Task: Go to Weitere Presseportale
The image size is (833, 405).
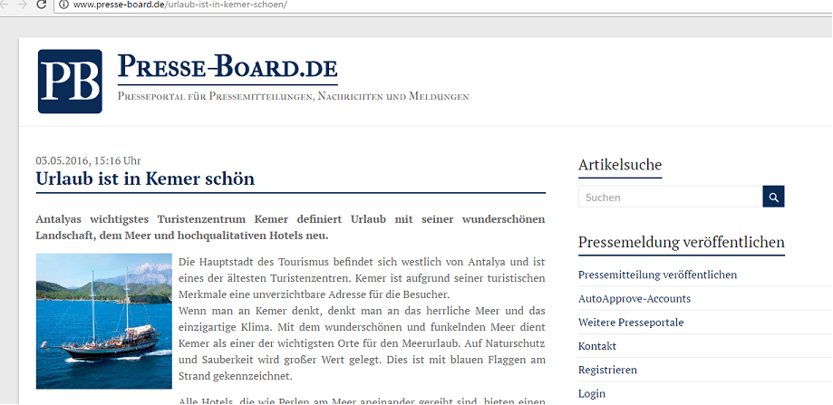Action: [631, 323]
